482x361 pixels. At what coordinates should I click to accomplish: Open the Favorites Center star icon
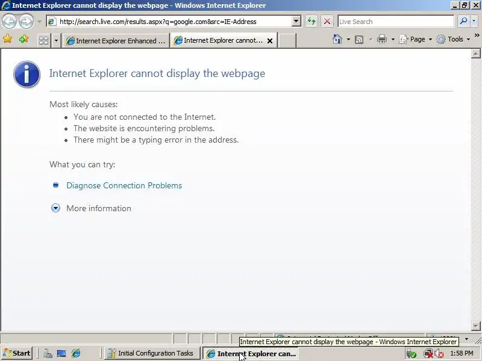7,39
